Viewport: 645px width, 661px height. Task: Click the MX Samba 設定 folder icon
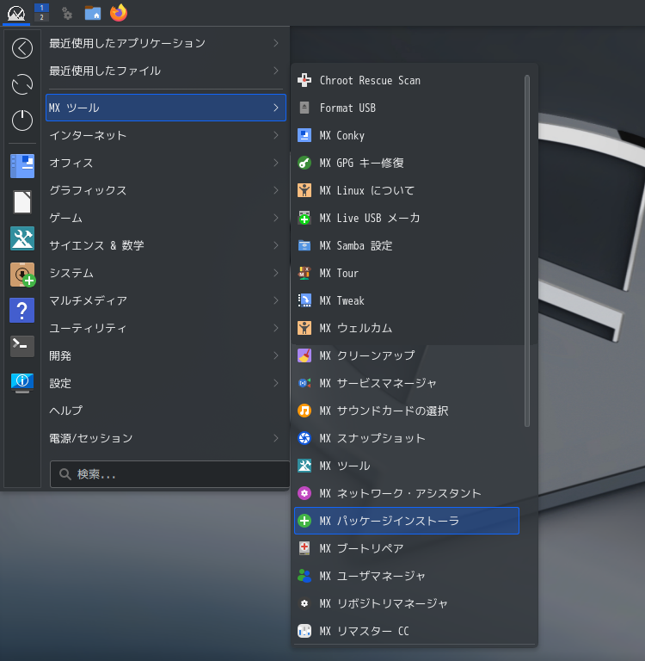(304, 245)
